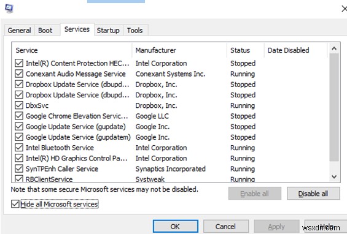Screen dimensions: 347x234
Task: Go to the Startup tab
Action: (108, 30)
